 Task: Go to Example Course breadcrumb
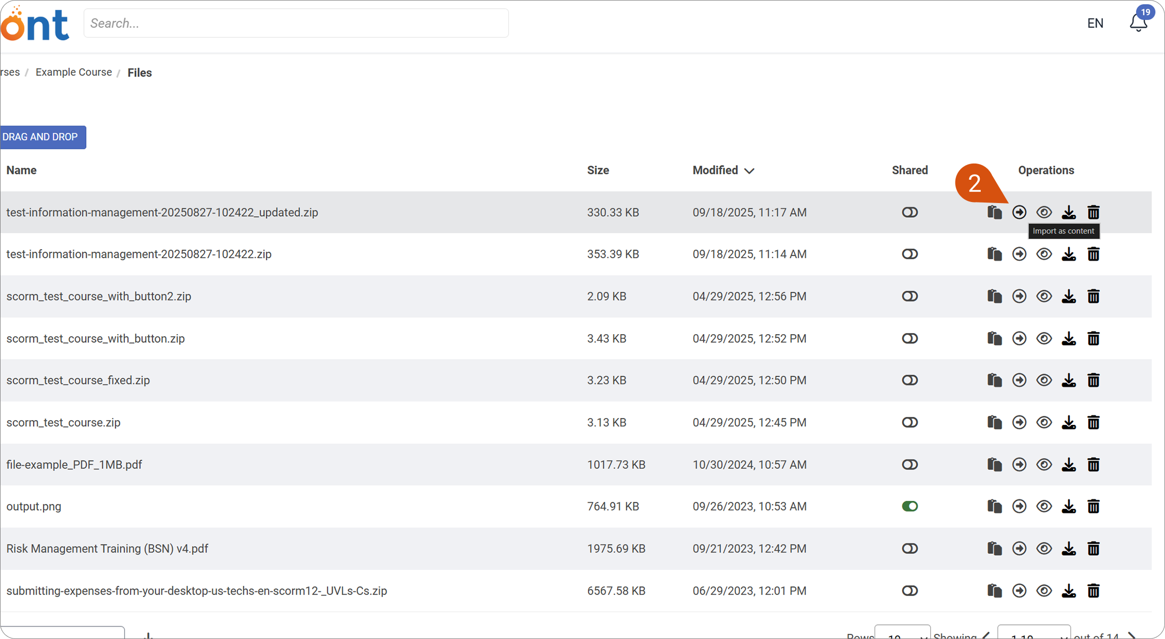(73, 72)
